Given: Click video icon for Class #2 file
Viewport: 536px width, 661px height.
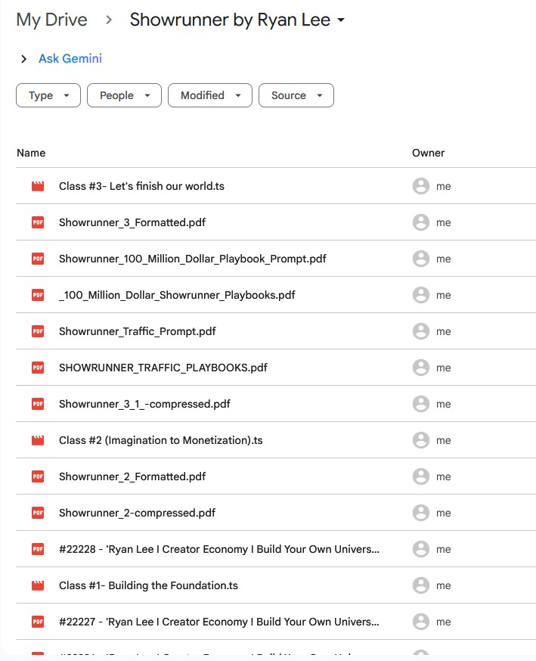Looking at the screenshot, I should coord(38,440).
